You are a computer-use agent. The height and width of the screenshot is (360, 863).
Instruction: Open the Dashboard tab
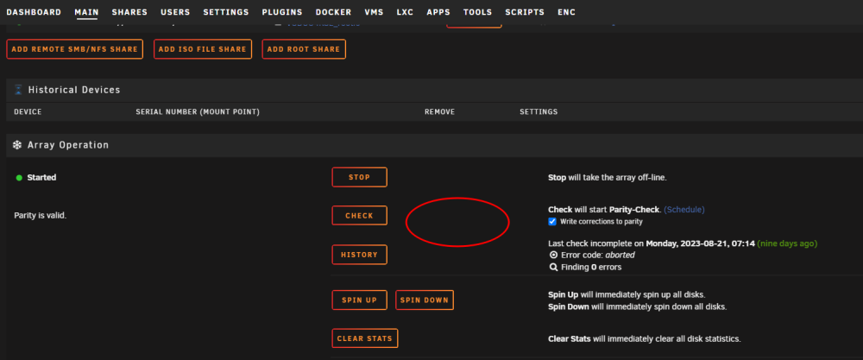[34, 12]
